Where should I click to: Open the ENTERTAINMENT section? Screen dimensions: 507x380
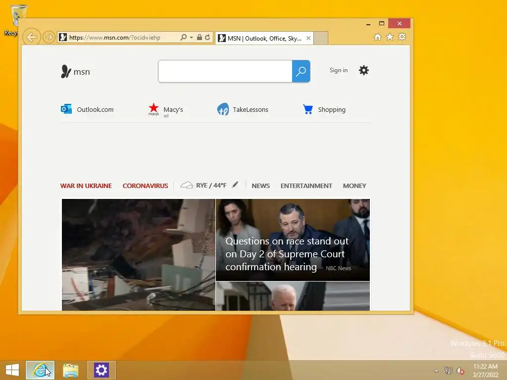[x=306, y=186]
